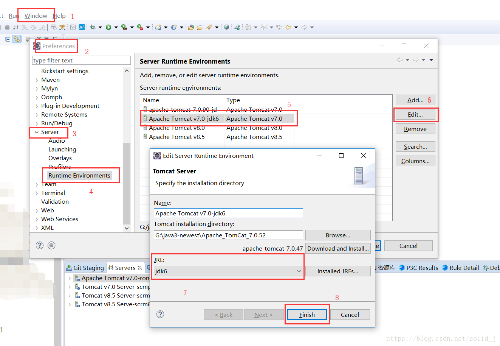Click the blue A text icon in toolbar
The image size is (500, 346).
click(x=82, y=27)
